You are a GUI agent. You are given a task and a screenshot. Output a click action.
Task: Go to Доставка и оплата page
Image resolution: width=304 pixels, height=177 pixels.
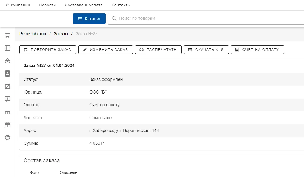pyautogui.click(x=83, y=5)
